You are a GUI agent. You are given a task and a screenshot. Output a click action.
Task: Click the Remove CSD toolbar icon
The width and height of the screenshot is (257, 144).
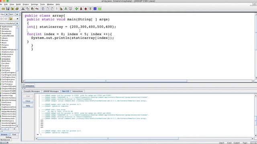click(47, 9)
